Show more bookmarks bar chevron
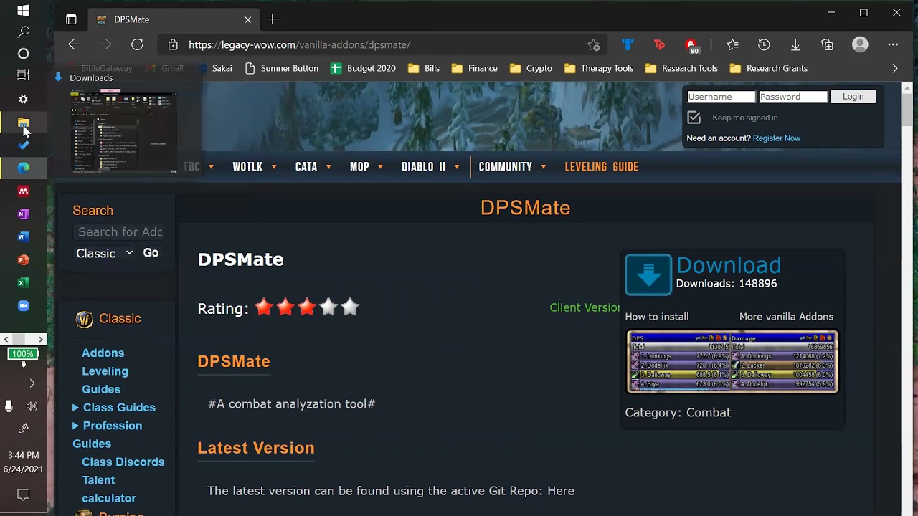This screenshot has width=918, height=516. pos(894,68)
